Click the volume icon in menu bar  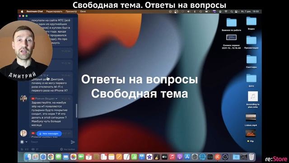[188, 11]
